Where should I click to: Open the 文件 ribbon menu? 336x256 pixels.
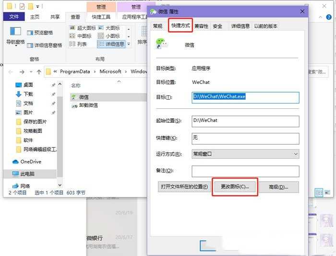pos(14,17)
